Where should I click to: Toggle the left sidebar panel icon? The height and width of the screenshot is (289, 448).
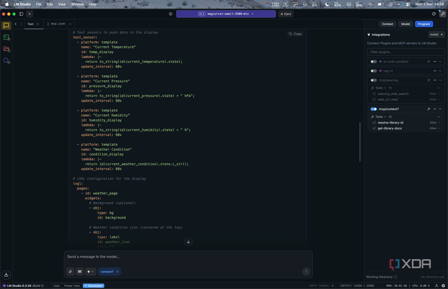pos(21,14)
